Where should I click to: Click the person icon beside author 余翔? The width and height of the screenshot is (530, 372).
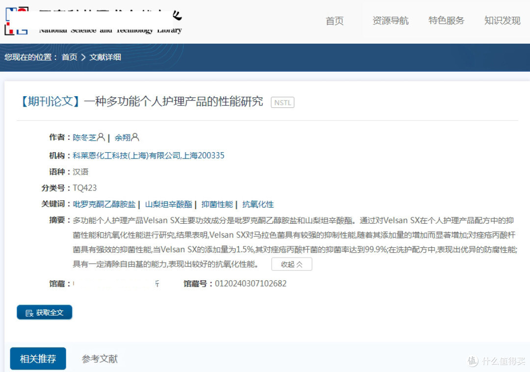136,137
